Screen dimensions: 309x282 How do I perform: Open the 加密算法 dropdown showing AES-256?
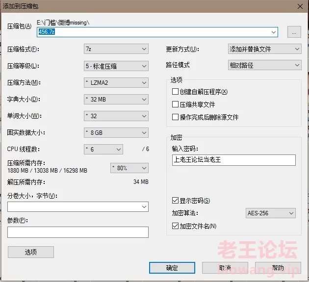click(271, 213)
